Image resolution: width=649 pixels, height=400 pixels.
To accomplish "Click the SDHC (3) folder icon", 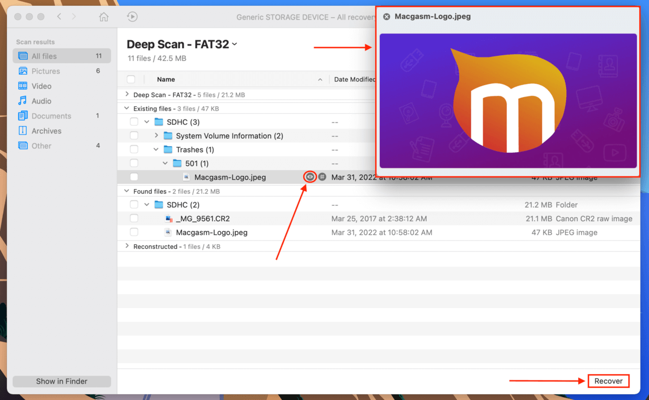I will tap(159, 122).
